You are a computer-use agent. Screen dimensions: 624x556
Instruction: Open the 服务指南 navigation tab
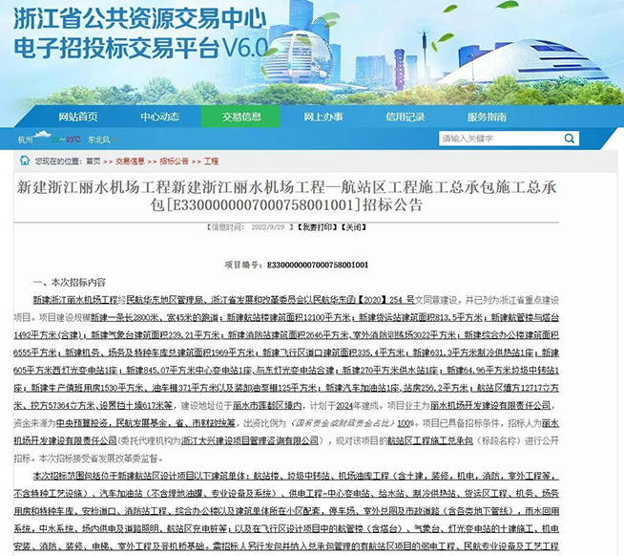click(x=487, y=117)
